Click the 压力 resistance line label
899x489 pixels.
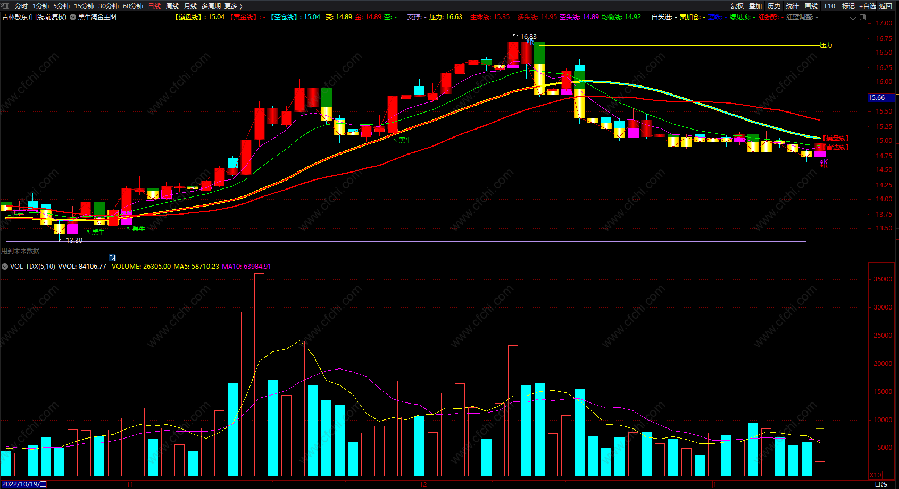click(826, 45)
